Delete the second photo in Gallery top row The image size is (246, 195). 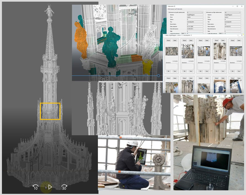point(191,40)
